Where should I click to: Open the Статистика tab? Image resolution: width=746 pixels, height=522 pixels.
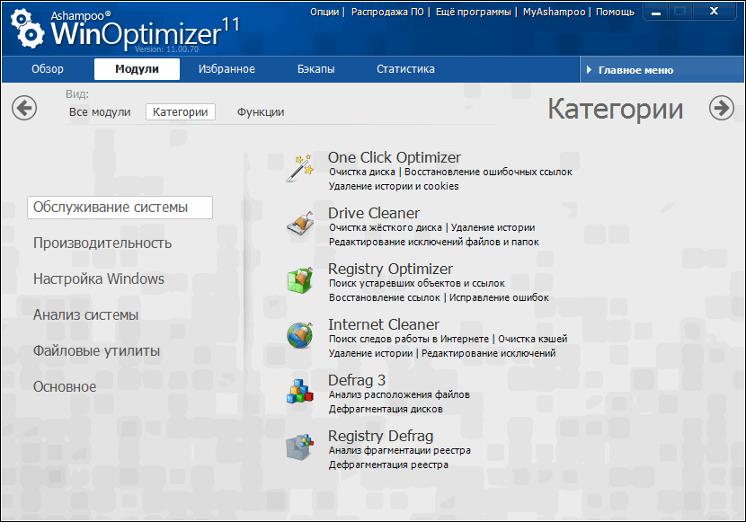405,69
